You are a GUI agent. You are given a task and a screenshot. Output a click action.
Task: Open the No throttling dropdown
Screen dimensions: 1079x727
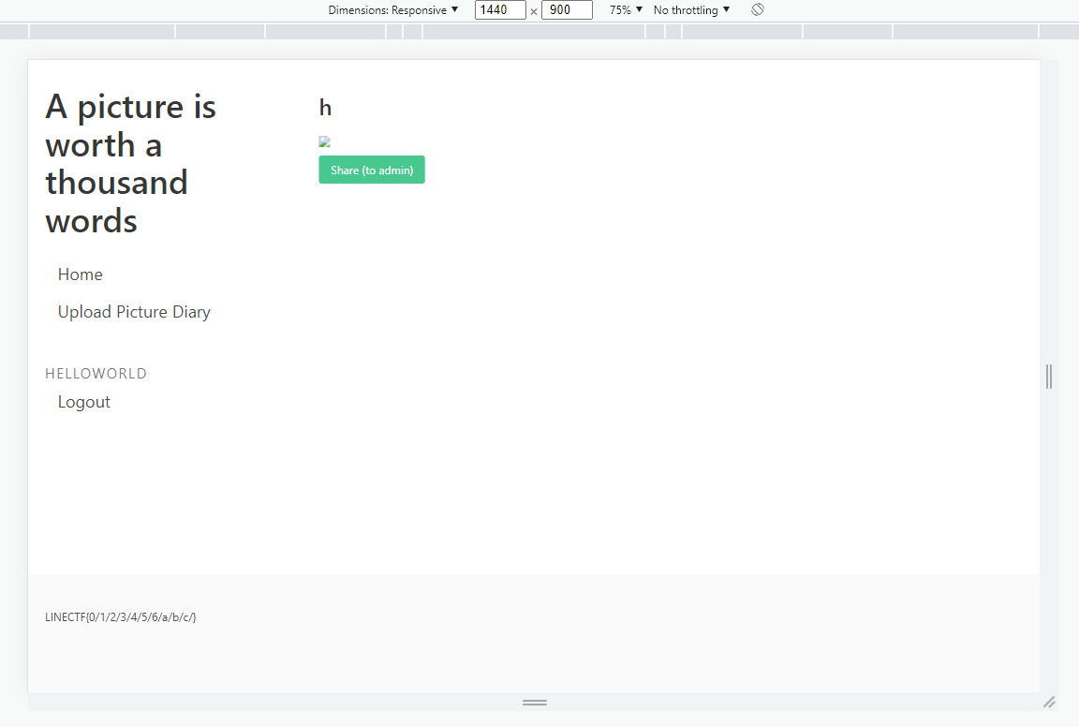click(691, 10)
